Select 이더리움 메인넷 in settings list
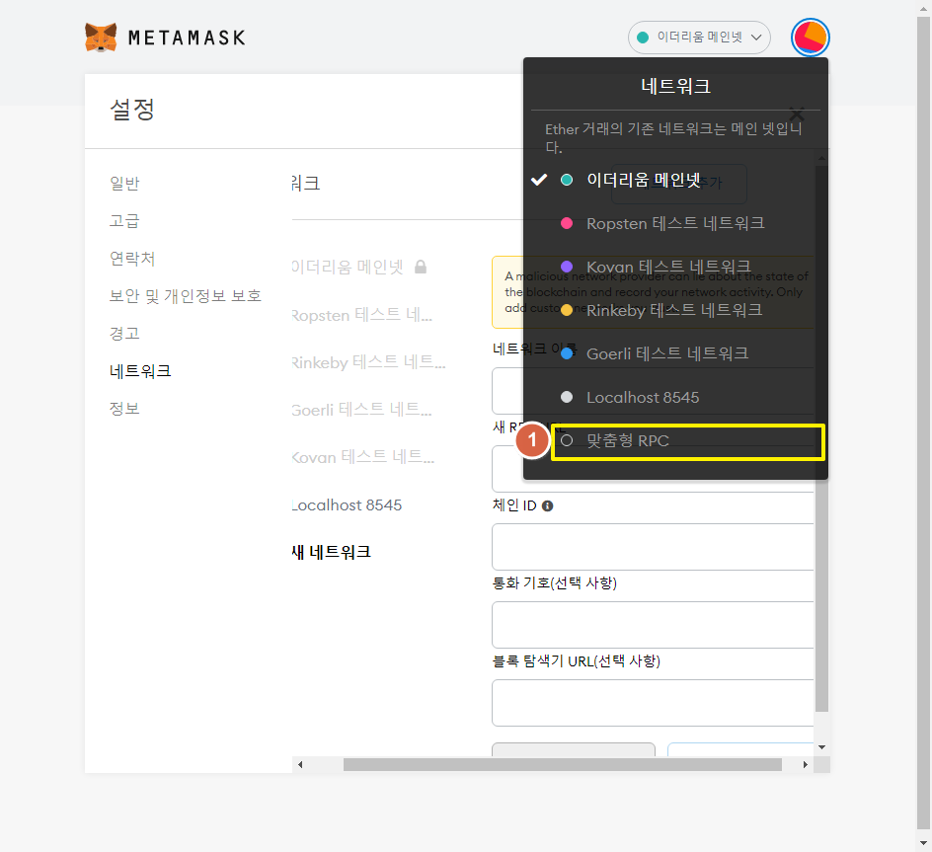Viewport: 932px width, 852px height. pos(349,267)
